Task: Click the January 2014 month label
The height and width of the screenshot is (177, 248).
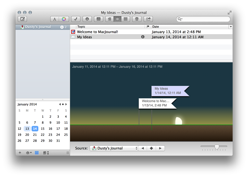Action: [x=27, y=104]
